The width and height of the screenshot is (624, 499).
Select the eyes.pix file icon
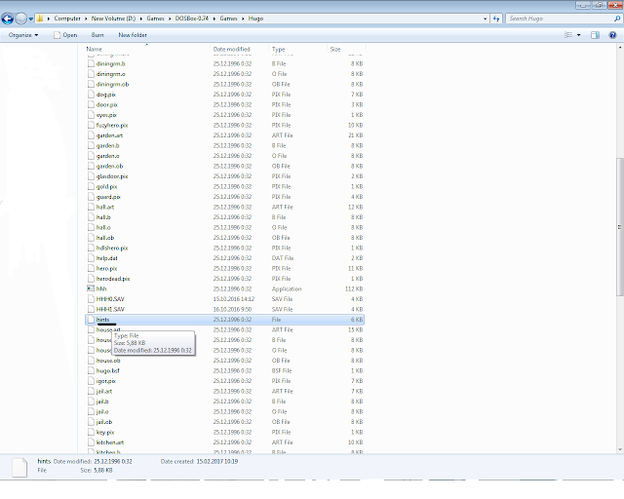[x=91, y=115]
